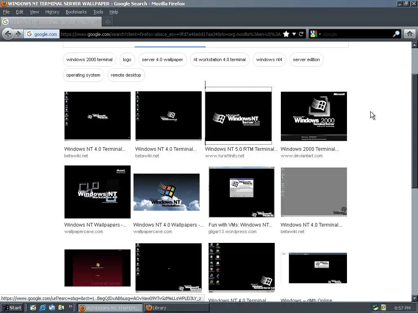Go back with the Back arrow
Screen dimensions: 418x313
click(x=8, y=34)
